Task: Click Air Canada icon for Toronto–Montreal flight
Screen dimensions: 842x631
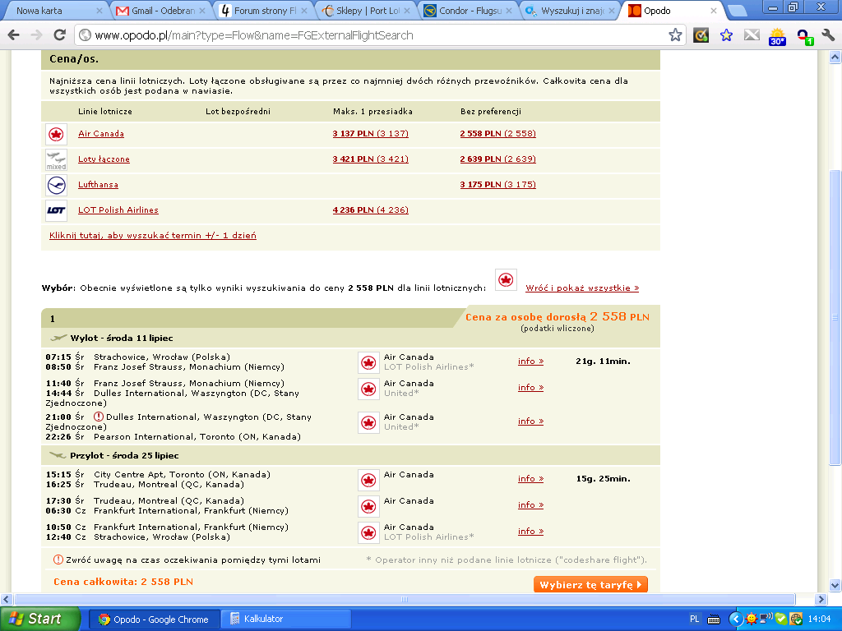Action: [x=368, y=480]
